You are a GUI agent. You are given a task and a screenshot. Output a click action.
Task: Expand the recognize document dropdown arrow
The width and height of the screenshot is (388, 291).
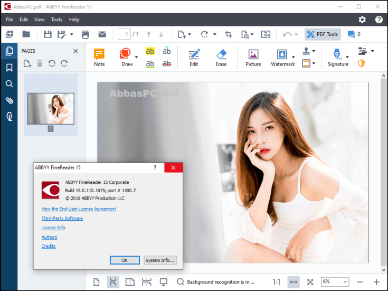point(252,34)
